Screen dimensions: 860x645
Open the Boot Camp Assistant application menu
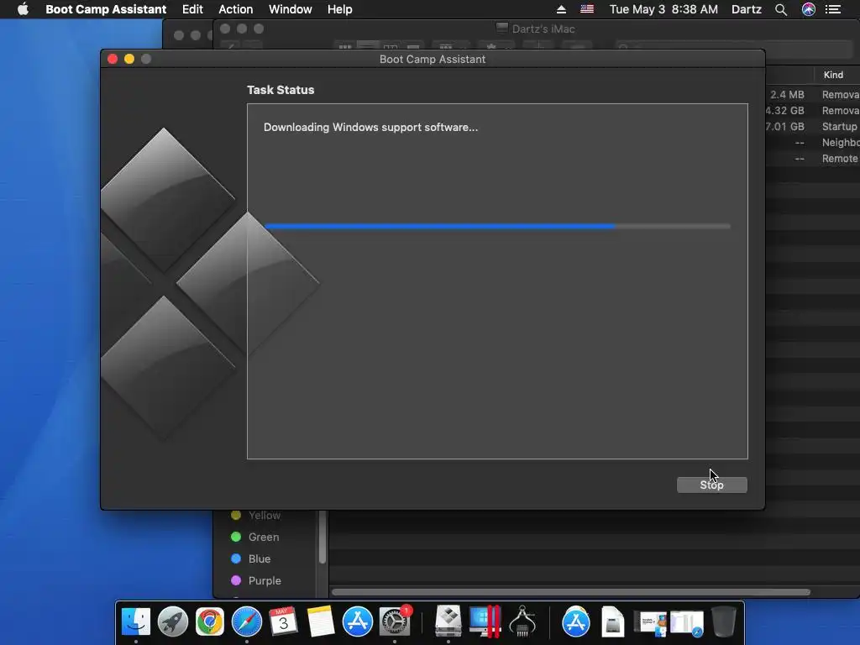point(106,9)
